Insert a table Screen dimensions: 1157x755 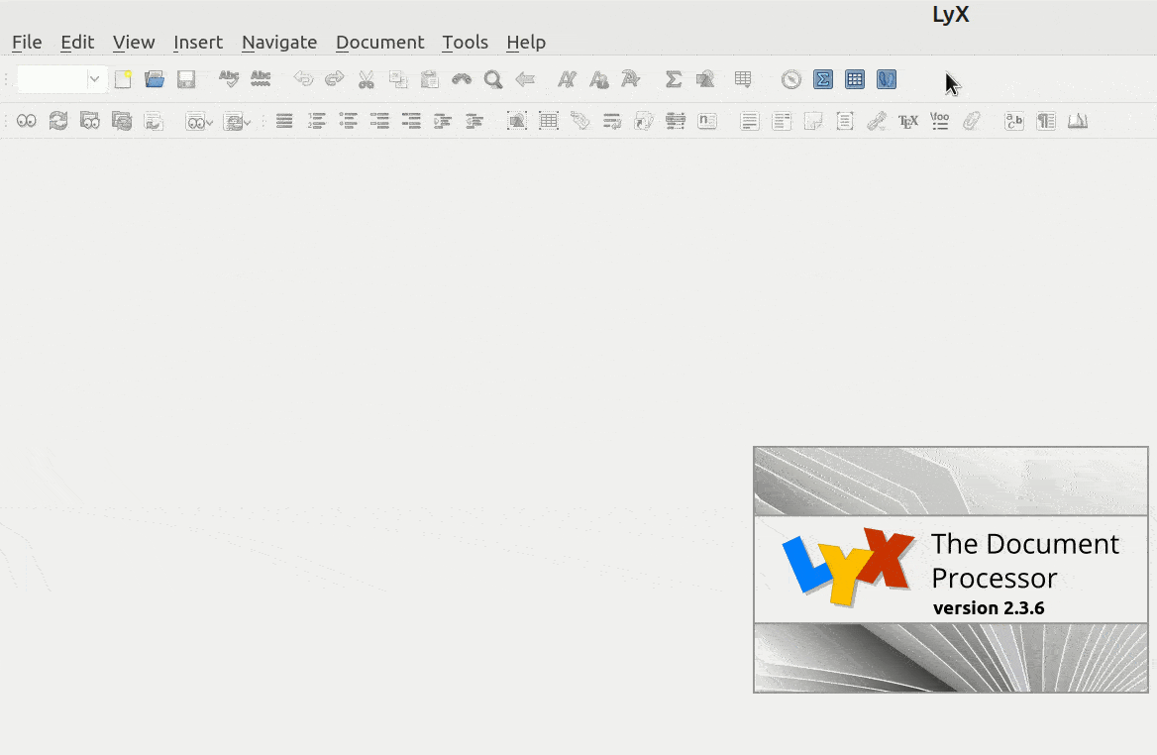(743, 79)
